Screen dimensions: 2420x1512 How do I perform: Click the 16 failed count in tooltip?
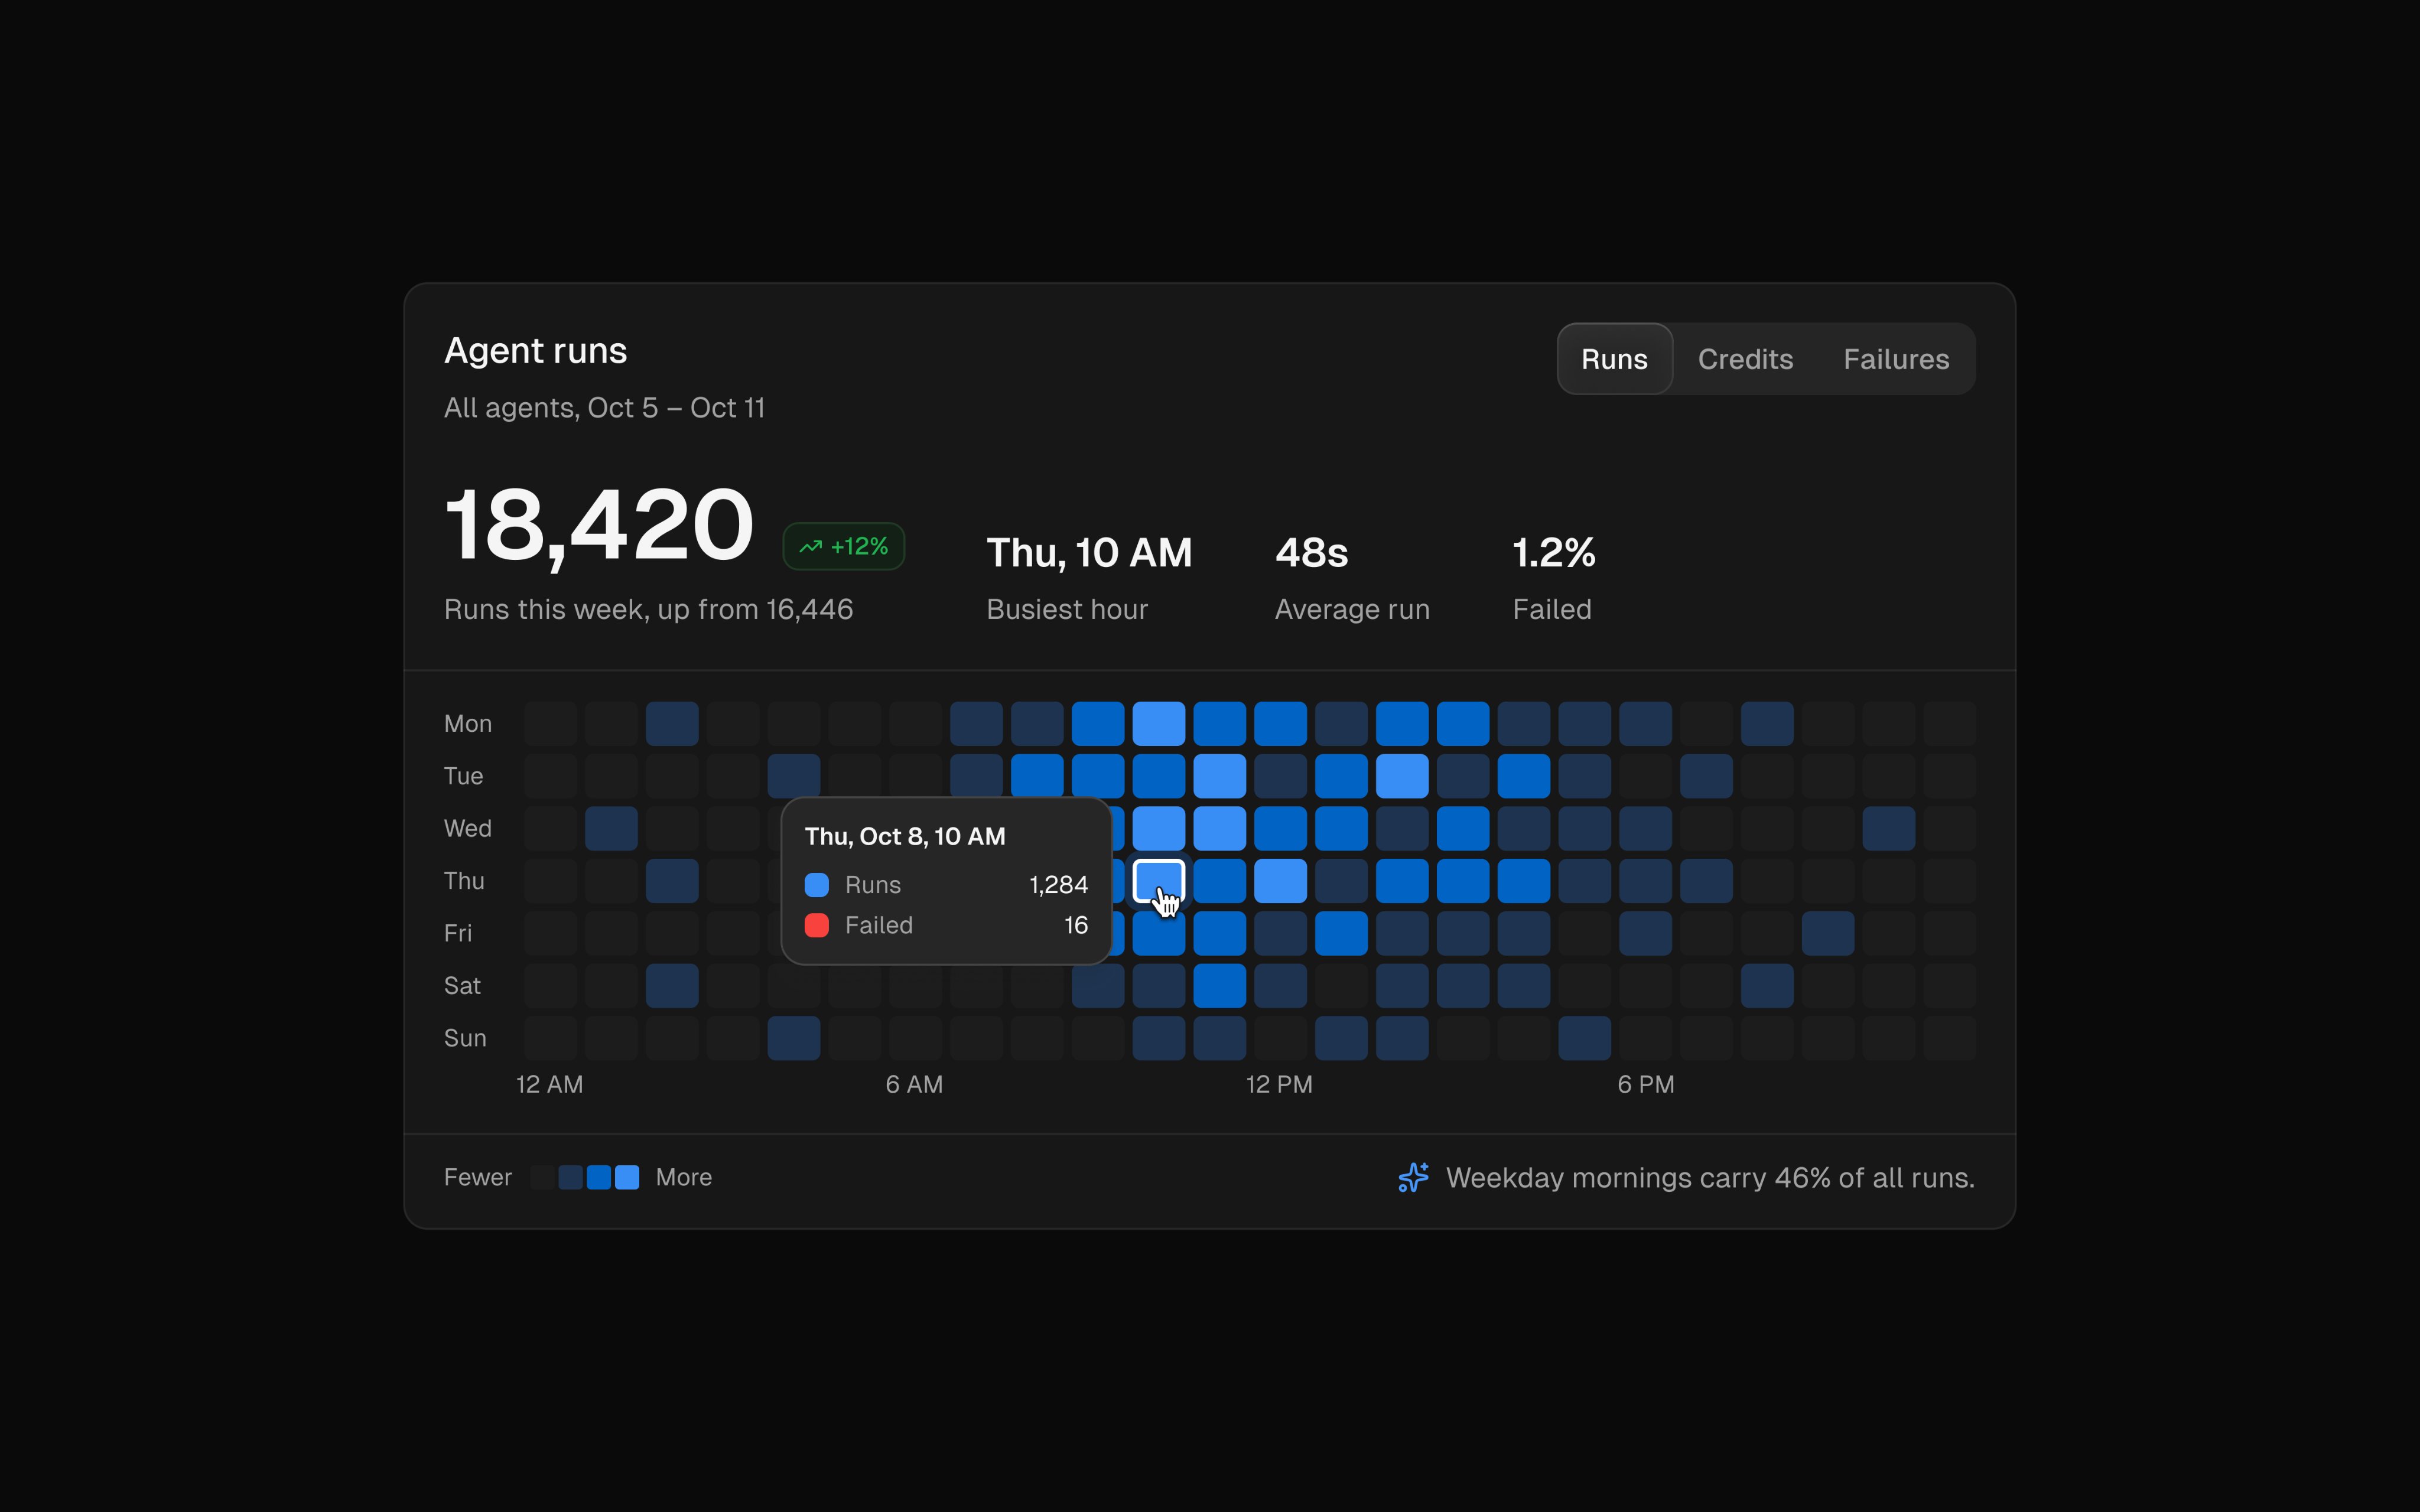(1076, 925)
